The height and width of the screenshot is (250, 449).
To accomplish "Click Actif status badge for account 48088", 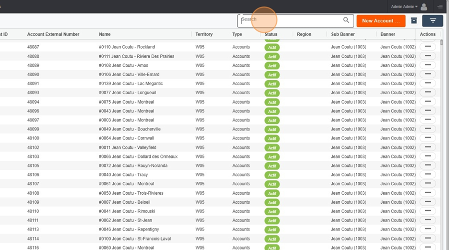I will (272, 57).
